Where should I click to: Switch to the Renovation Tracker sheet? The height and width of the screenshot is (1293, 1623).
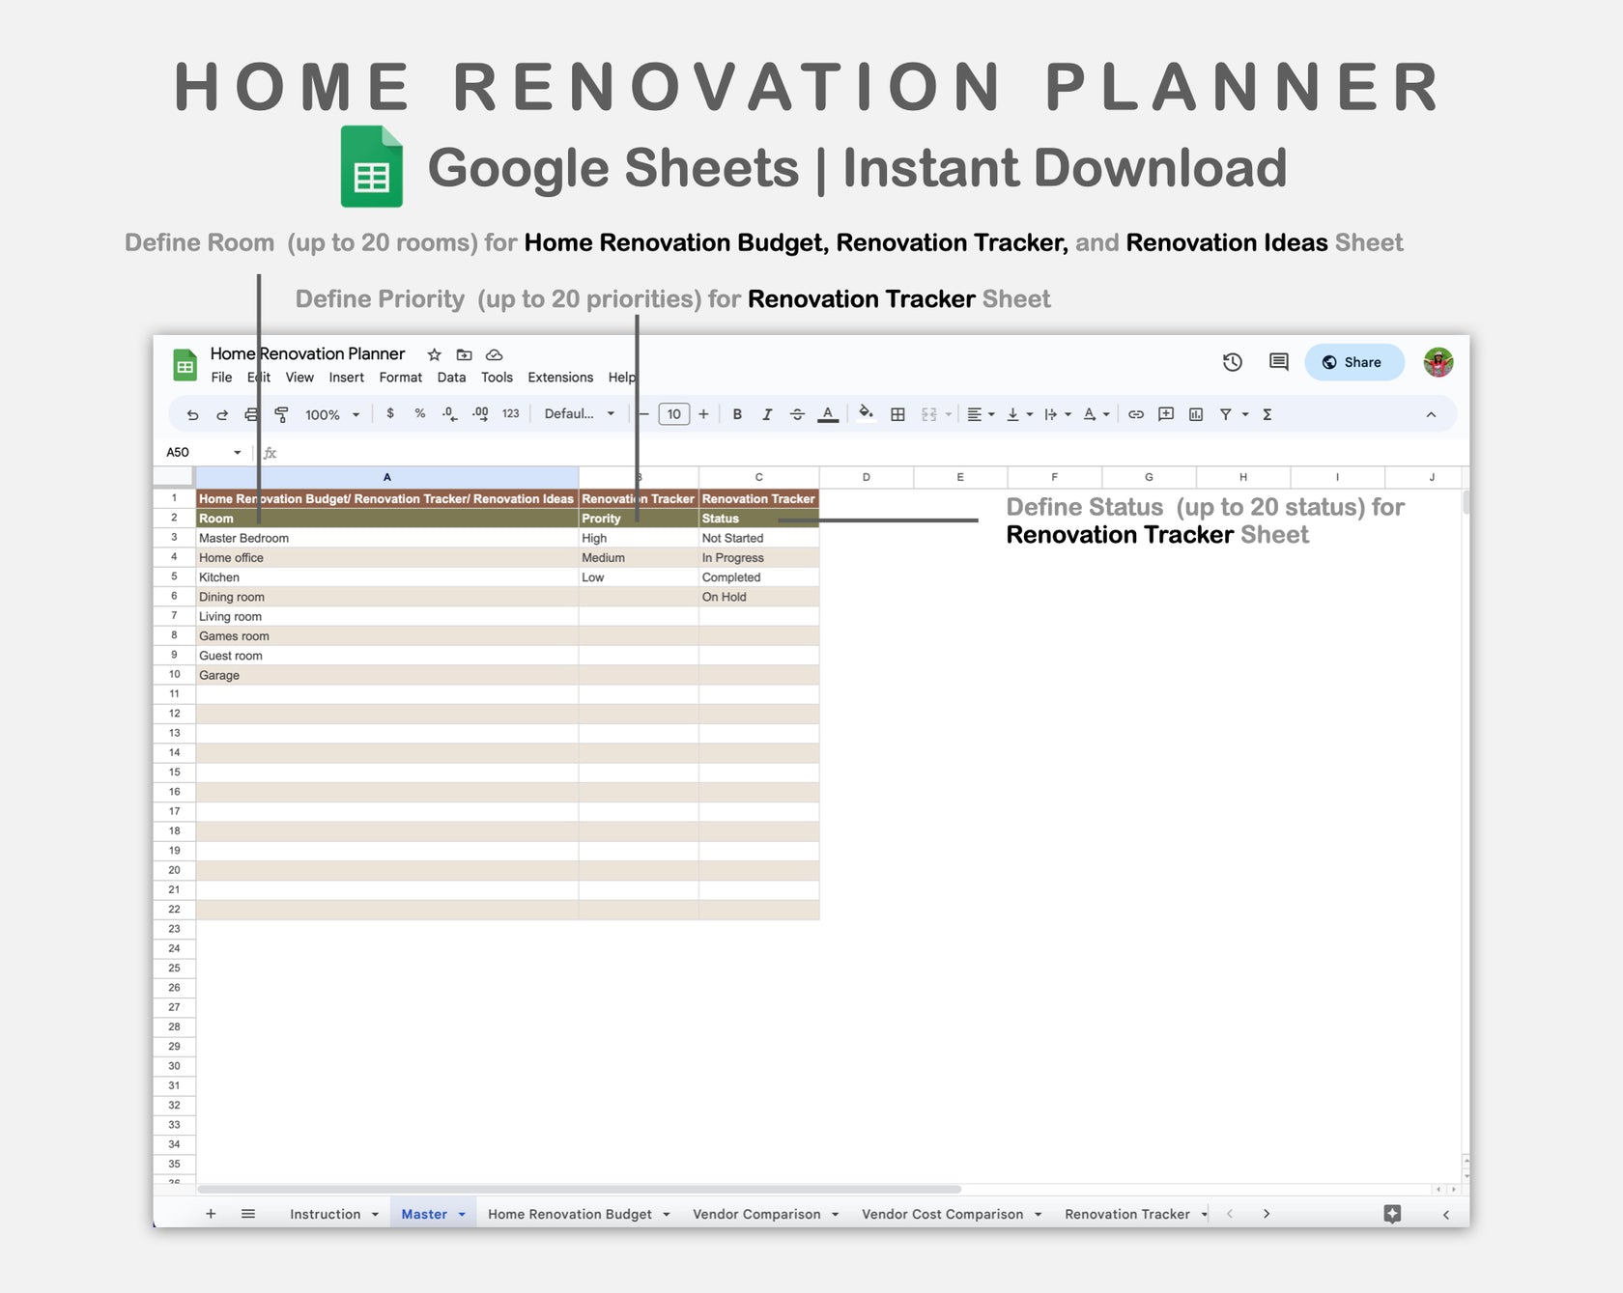(x=1126, y=1214)
